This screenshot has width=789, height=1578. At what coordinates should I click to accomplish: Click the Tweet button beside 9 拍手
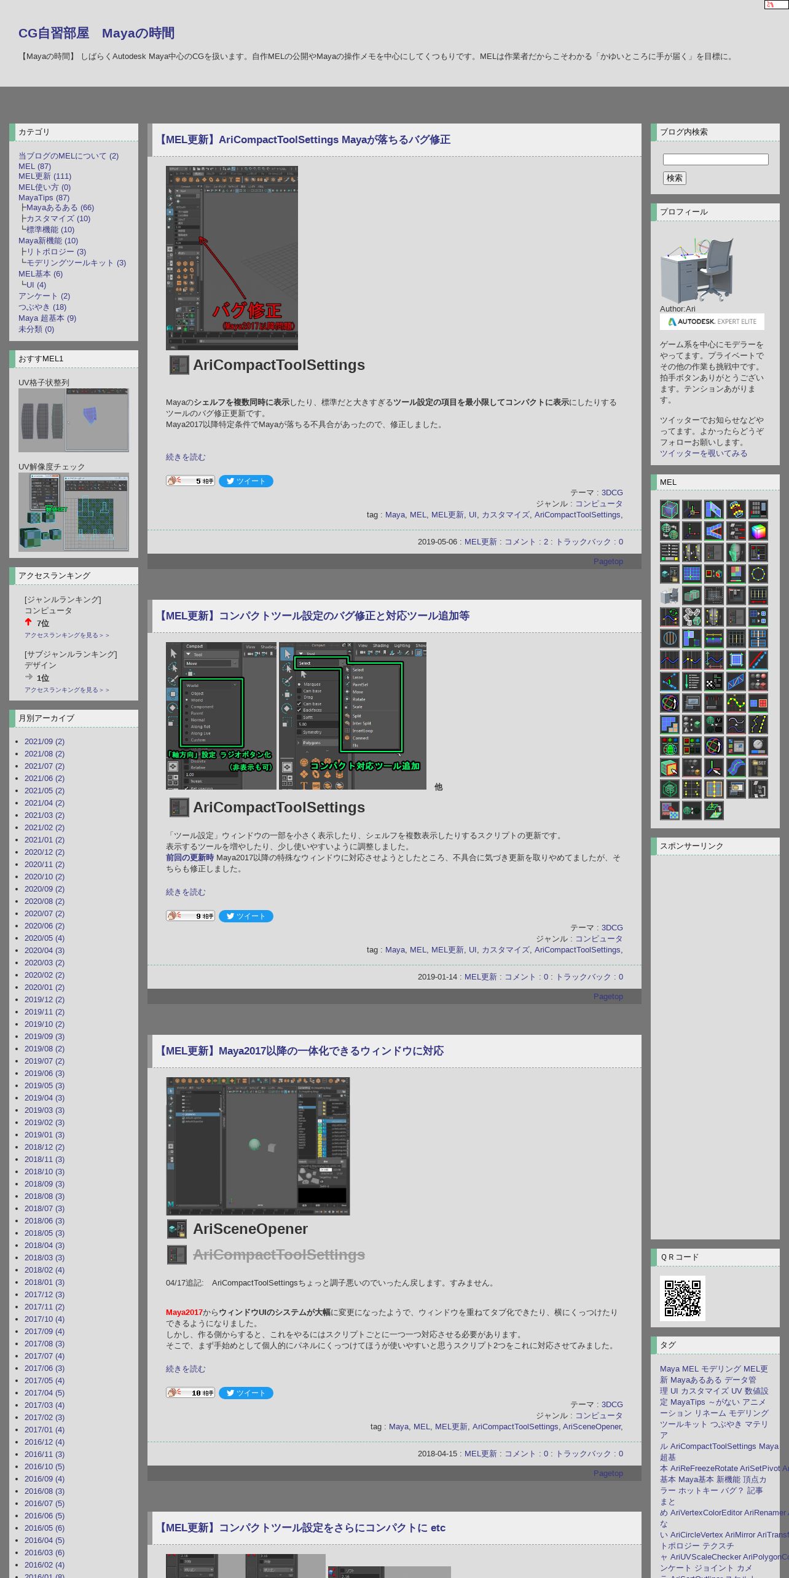[246, 916]
